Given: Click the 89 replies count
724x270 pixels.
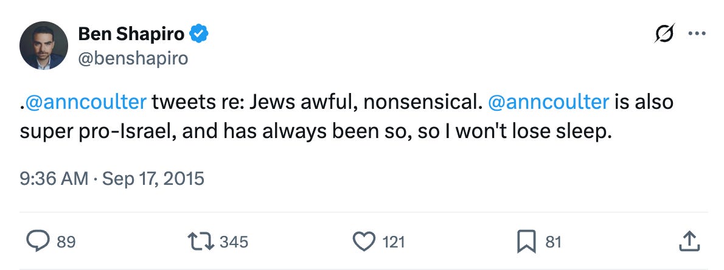Looking at the screenshot, I should click(66, 242).
